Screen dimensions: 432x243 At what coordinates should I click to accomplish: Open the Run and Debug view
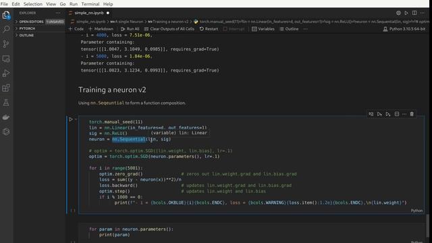[x=6, y=74]
